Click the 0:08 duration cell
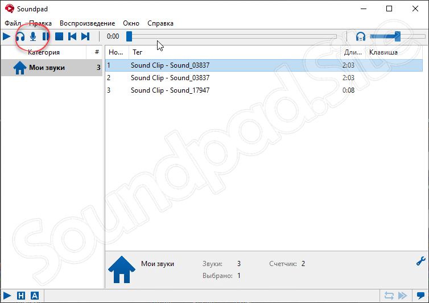The width and height of the screenshot is (429, 303). [x=348, y=90]
